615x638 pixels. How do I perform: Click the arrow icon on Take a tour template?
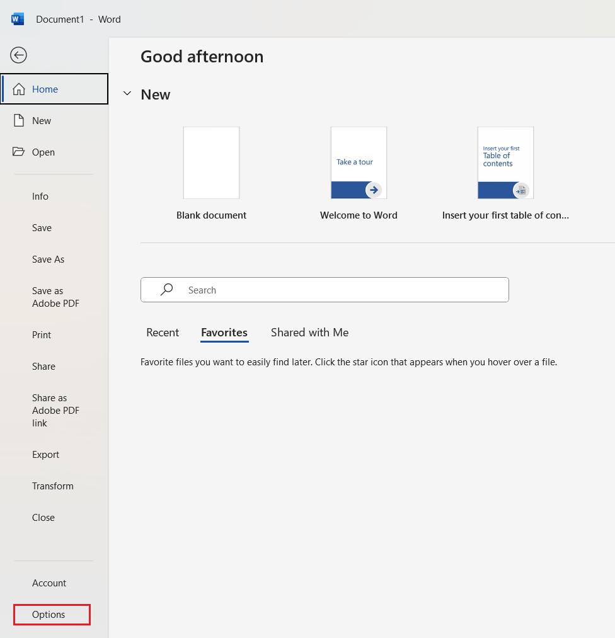pos(374,190)
